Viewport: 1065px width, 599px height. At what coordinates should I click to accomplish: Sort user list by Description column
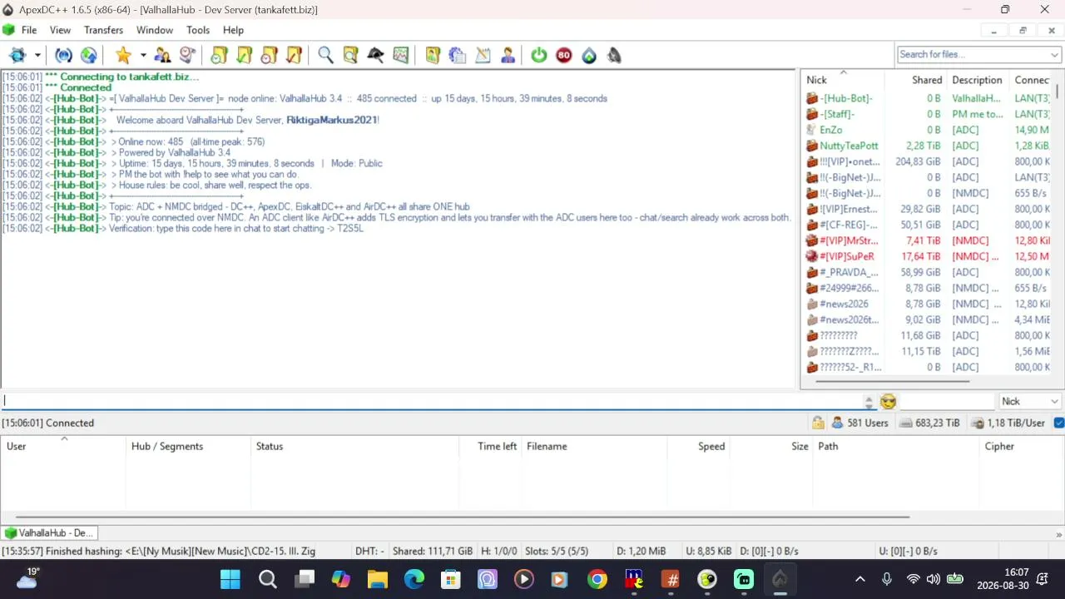point(978,80)
